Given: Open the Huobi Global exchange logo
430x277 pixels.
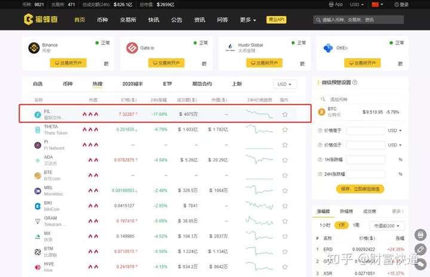Looking at the screenshot, I should pyautogui.click(x=230, y=47).
